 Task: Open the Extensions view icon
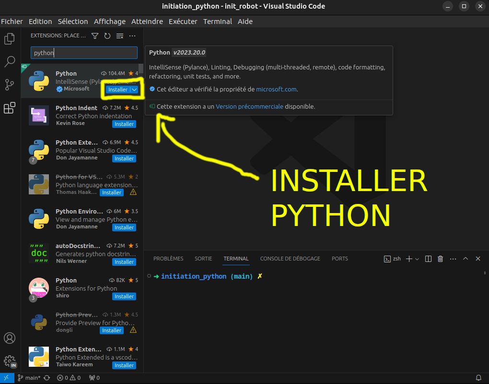click(10, 108)
